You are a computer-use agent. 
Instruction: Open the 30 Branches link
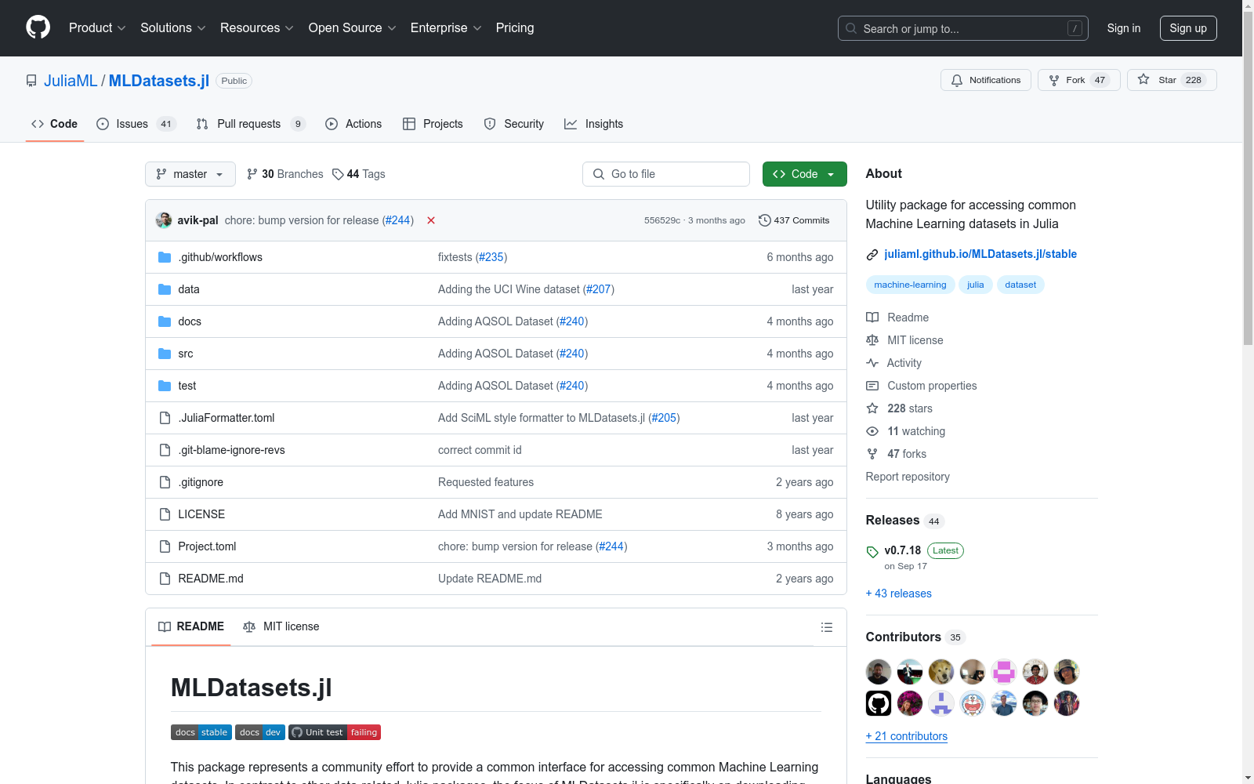pyautogui.click(x=285, y=174)
